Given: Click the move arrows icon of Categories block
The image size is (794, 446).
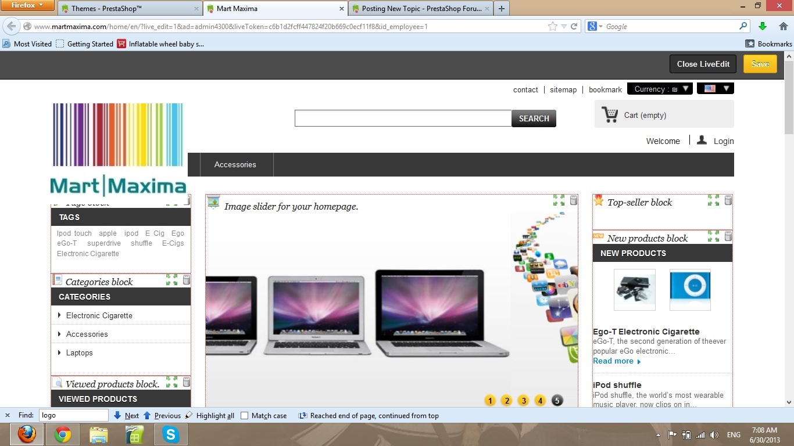Looking at the screenshot, I should [x=171, y=280].
